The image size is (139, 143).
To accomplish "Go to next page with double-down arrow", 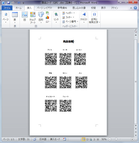I will (135, 135).
